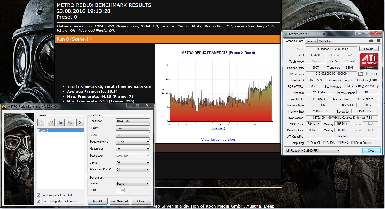
Task: Open the Scene dropdown showing Scene 1
Action: (x=133, y=184)
